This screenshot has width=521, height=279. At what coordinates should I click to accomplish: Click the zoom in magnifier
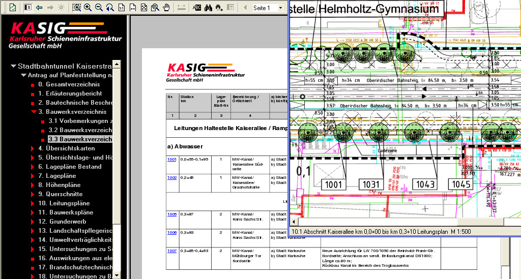[x=88, y=7]
